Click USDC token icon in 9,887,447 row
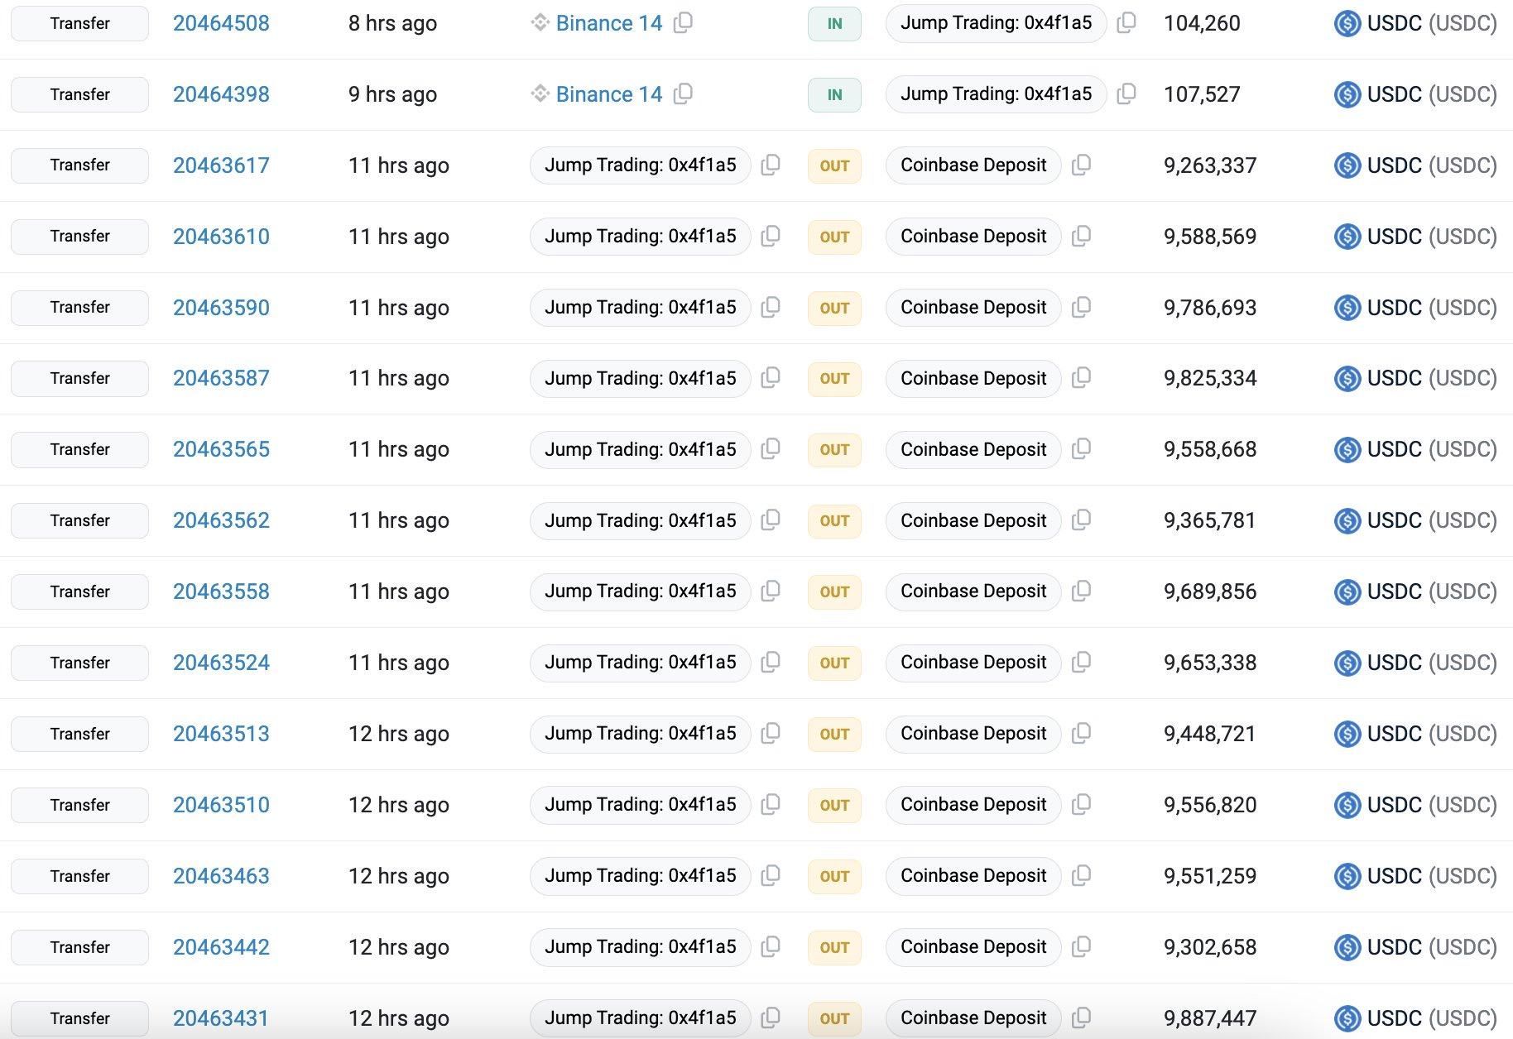This screenshot has width=1513, height=1039. click(1347, 1018)
